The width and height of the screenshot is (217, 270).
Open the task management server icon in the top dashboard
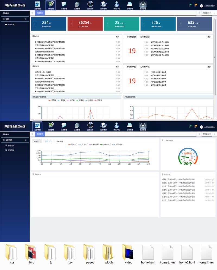(77, 5)
